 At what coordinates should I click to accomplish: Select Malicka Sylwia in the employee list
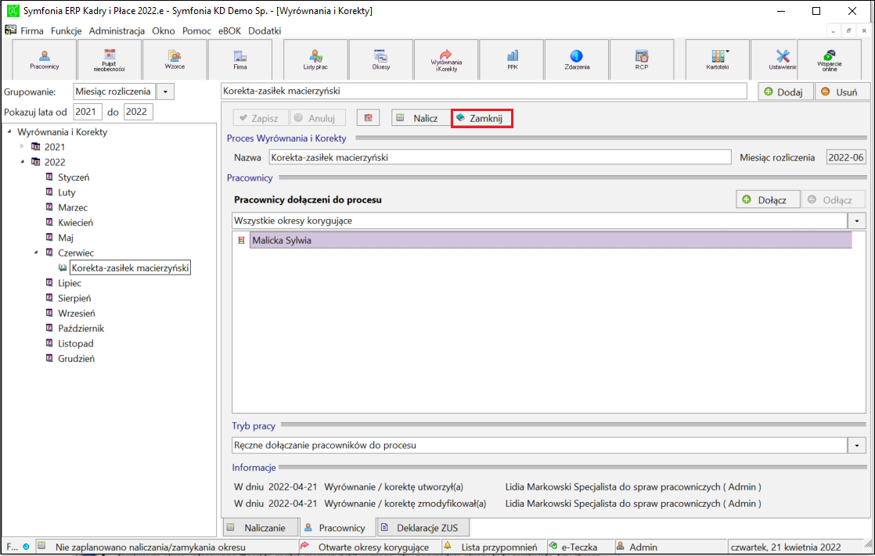(x=550, y=240)
